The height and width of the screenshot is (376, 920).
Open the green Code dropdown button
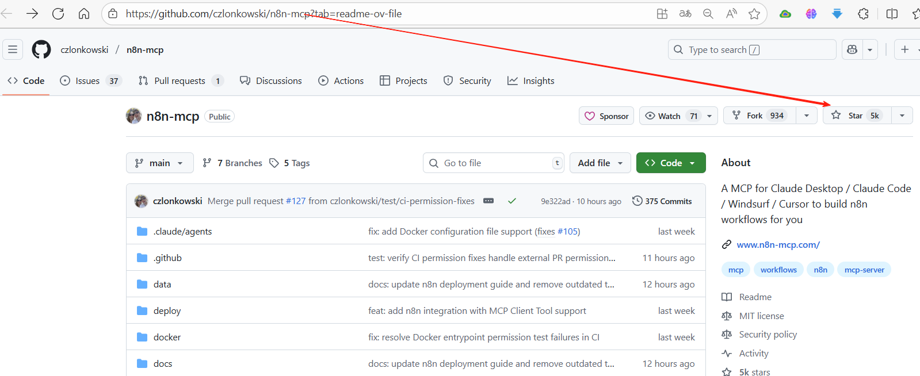tap(671, 163)
